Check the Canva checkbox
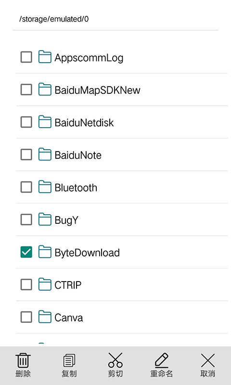This screenshot has width=231, height=385. 26,317
